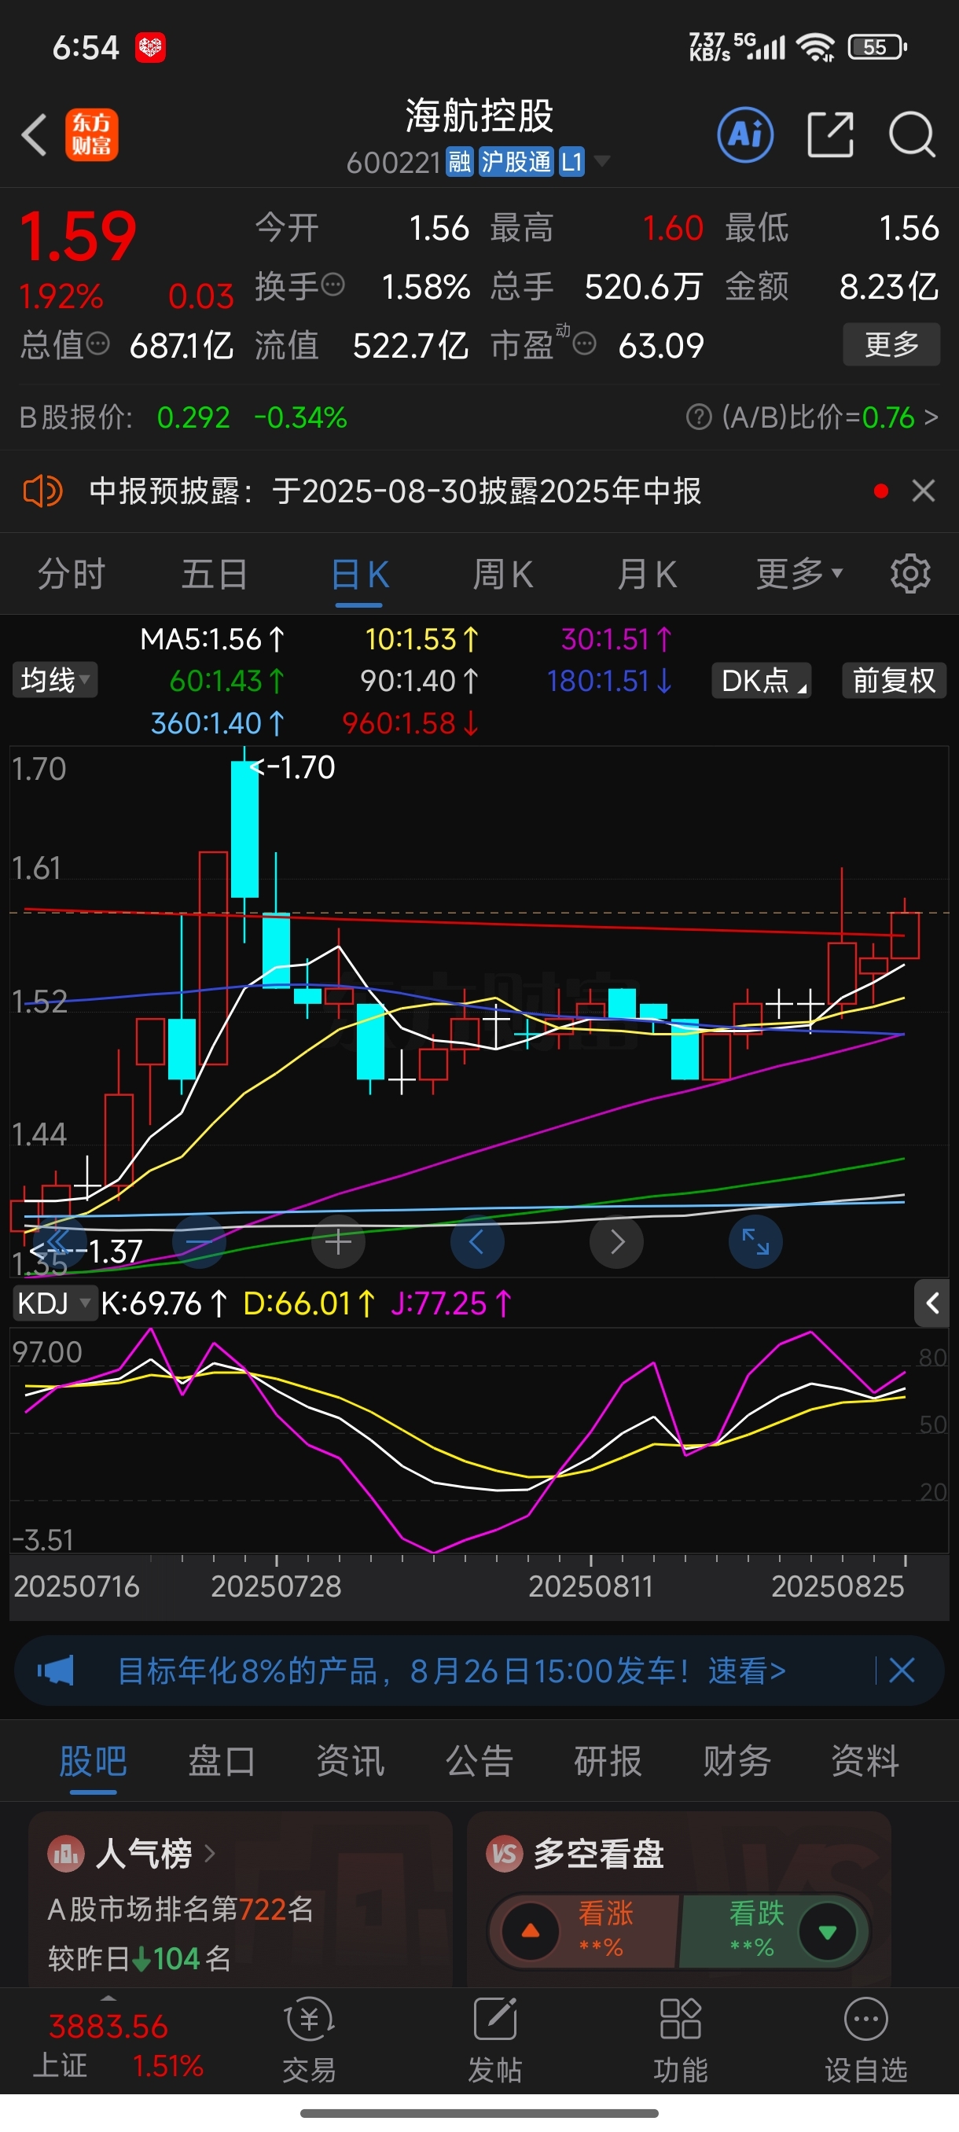Open the DK点 selector

[761, 680]
